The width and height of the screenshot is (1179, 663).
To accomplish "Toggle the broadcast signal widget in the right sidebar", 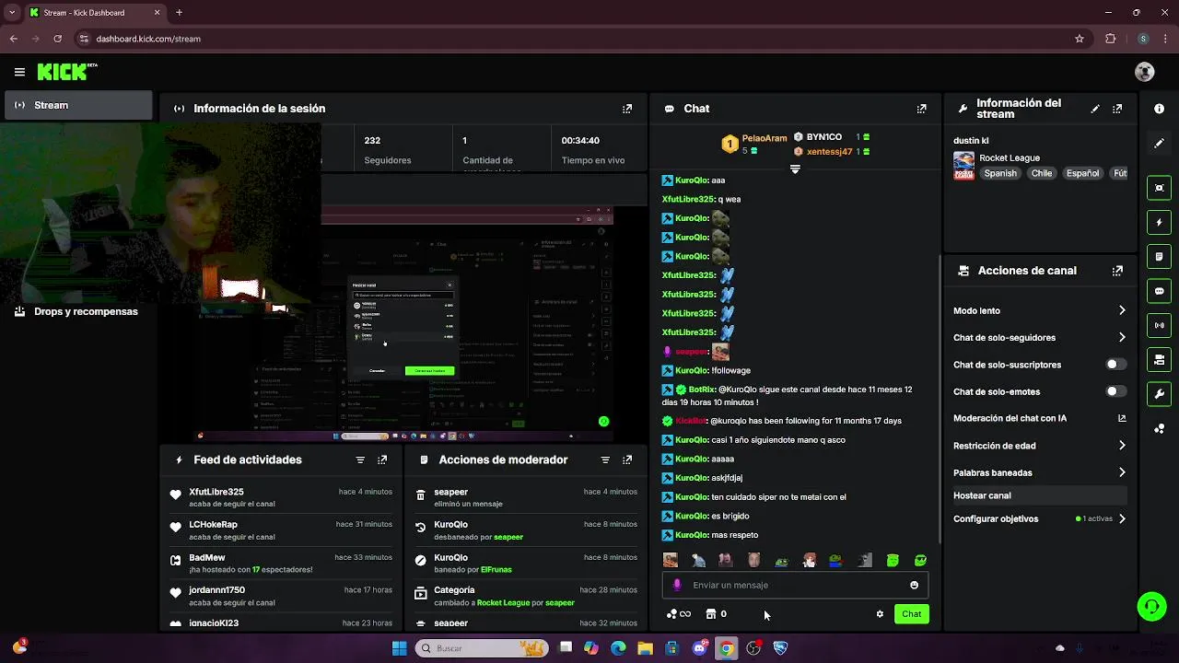I will (x=1159, y=325).
